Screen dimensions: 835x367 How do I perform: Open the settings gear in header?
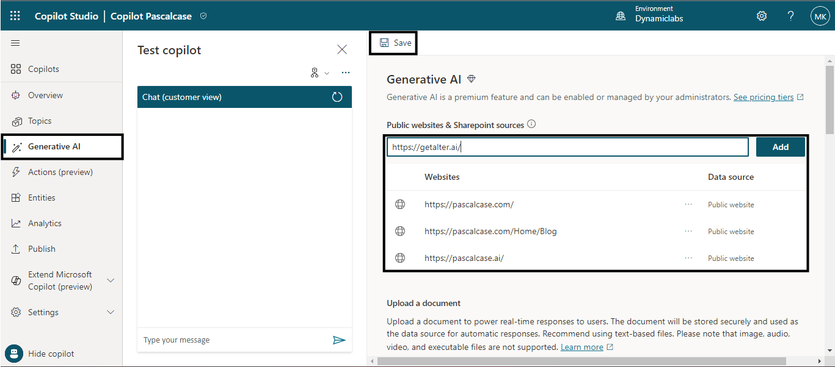point(762,16)
